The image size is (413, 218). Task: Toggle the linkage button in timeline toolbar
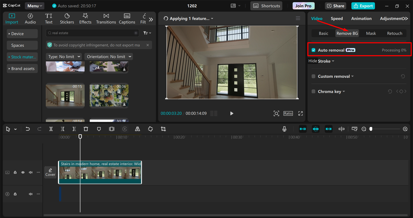click(x=328, y=129)
